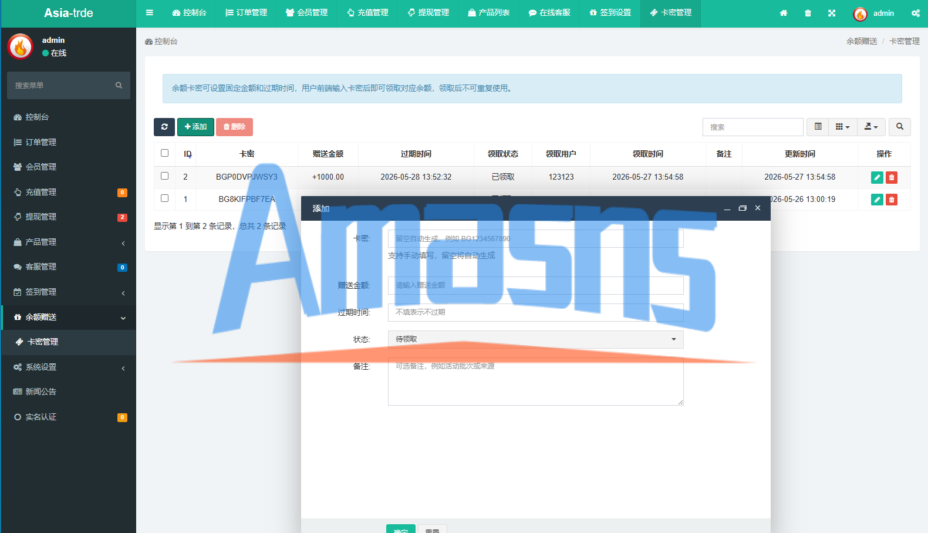
Task: Click the table 搜索 input box
Action: [x=752, y=127]
